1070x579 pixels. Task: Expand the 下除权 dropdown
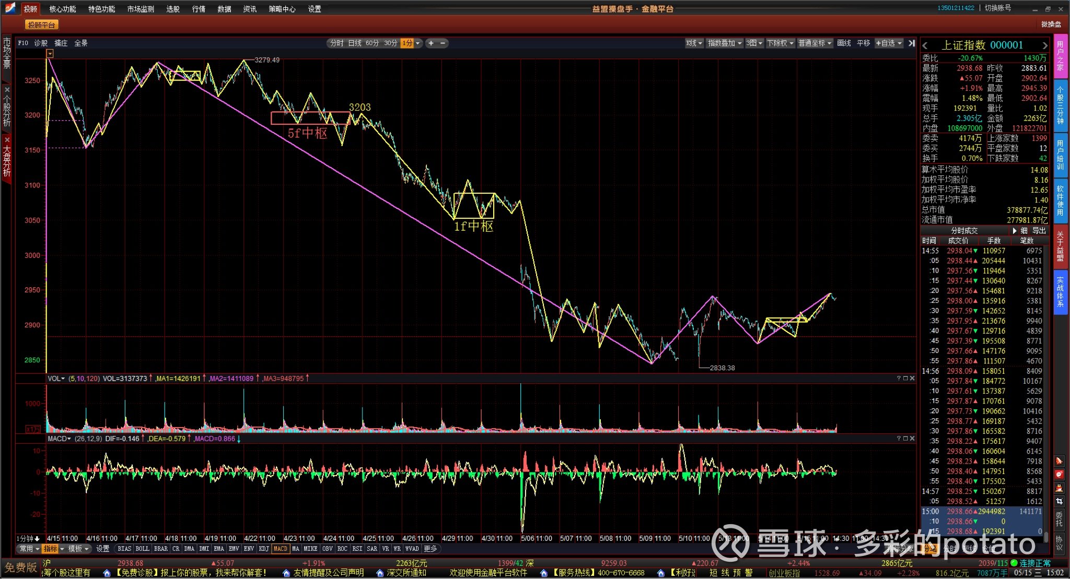tap(780, 43)
